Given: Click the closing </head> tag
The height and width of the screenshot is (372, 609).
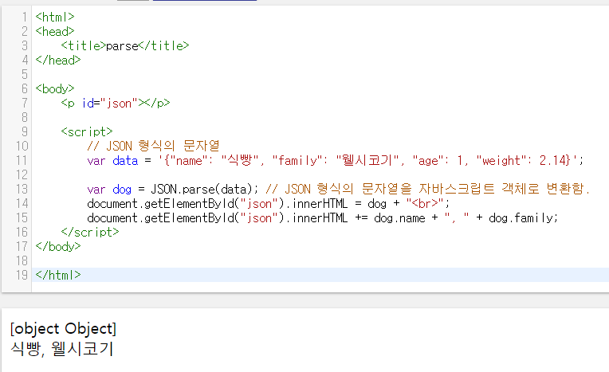Looking at the screenshot, I should coord(58,61).
